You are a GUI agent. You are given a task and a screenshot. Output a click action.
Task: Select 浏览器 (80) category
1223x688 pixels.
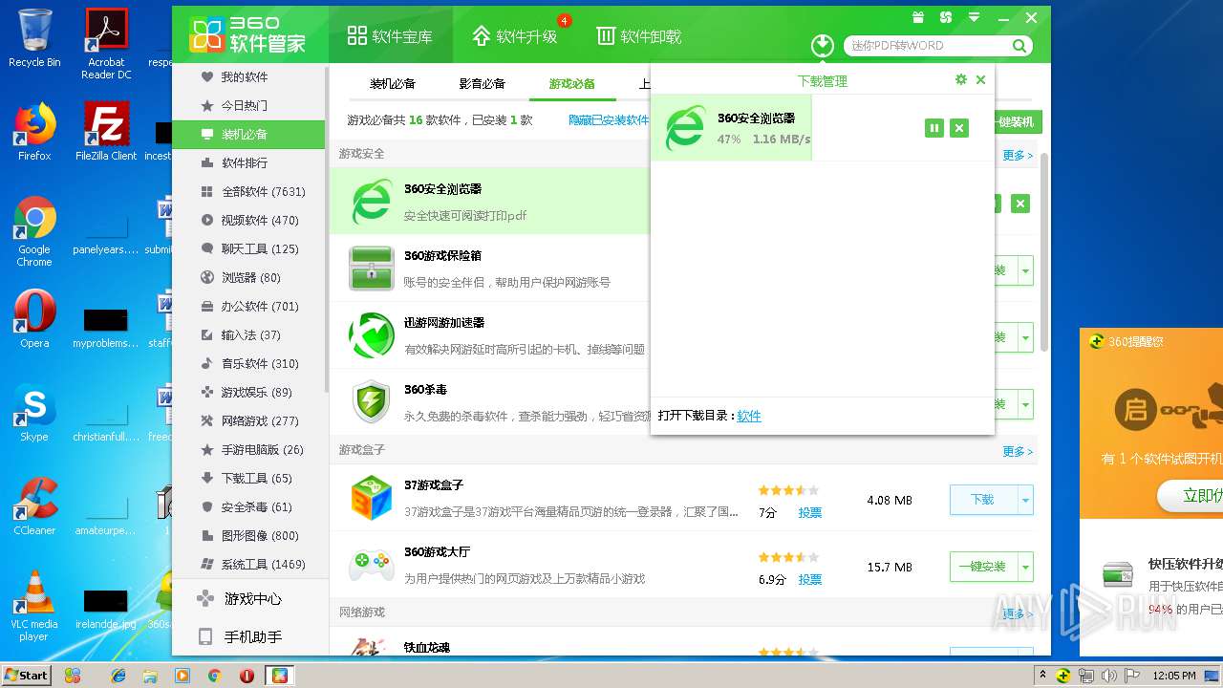pyautogui.click(x=248, y=277)
